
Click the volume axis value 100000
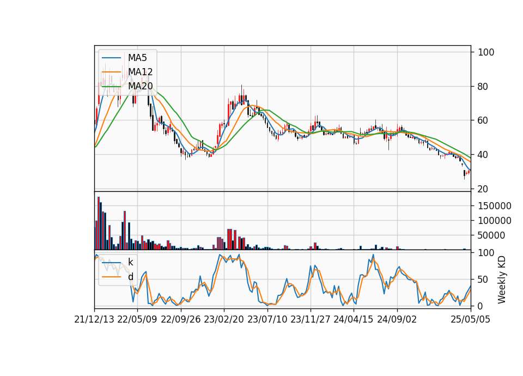495,221
